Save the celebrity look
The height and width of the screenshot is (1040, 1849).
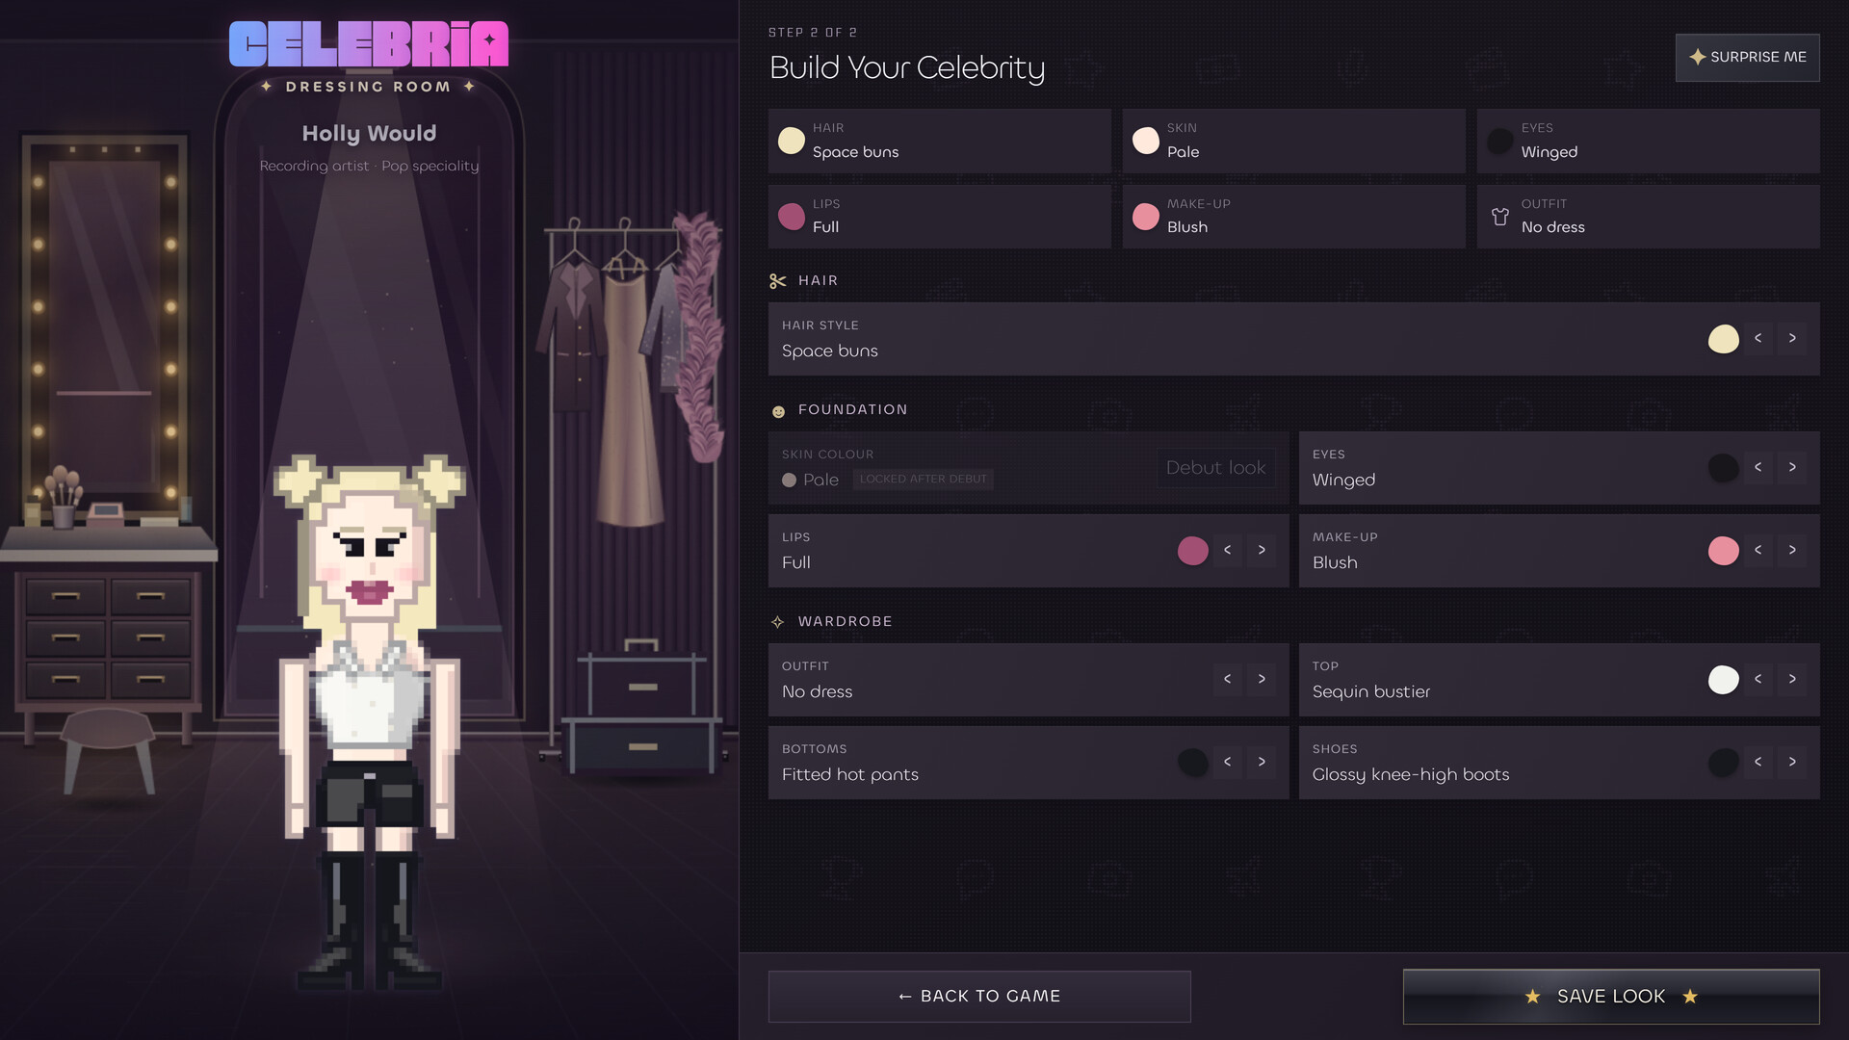click(x=1610, y=997)
